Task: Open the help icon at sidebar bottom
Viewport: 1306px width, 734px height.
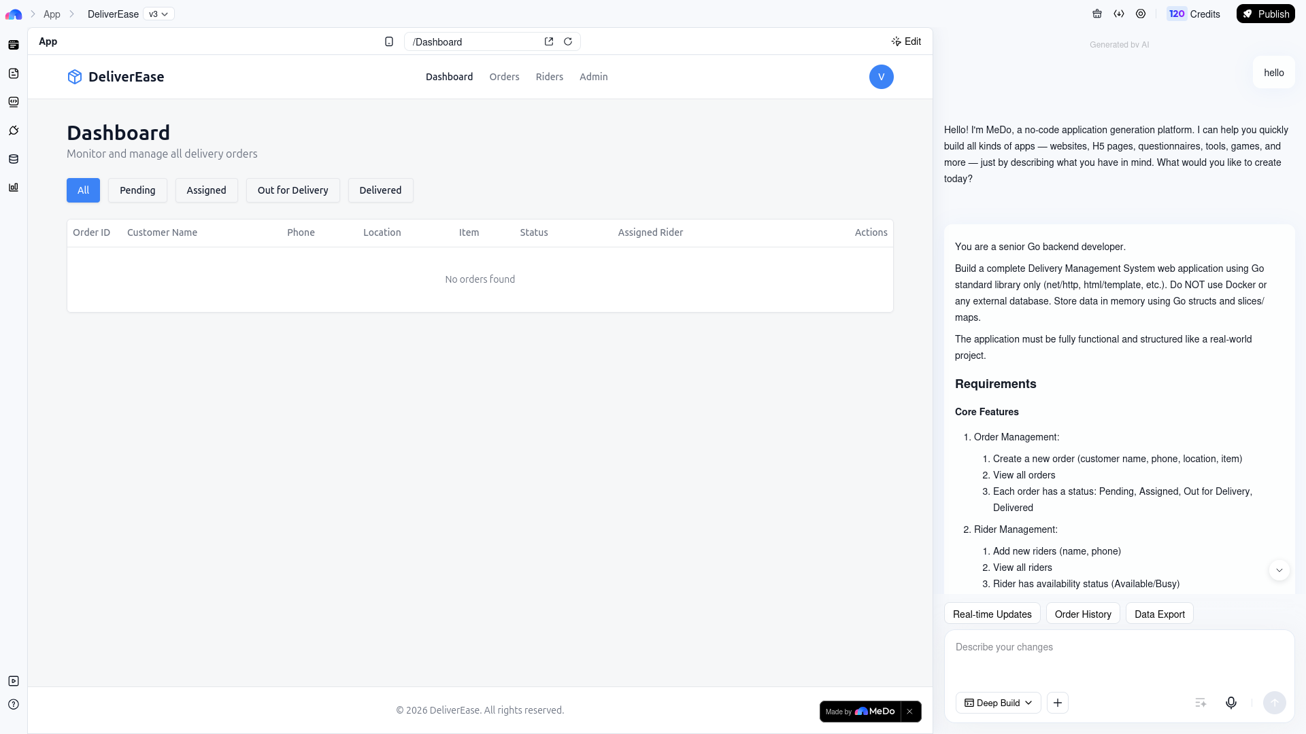Action: [x=14, y=704]
